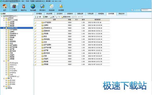Viewport: 152px width, 95px height.
Task: Click the 下载 download toolbar button
Action: tap(58, 17)
